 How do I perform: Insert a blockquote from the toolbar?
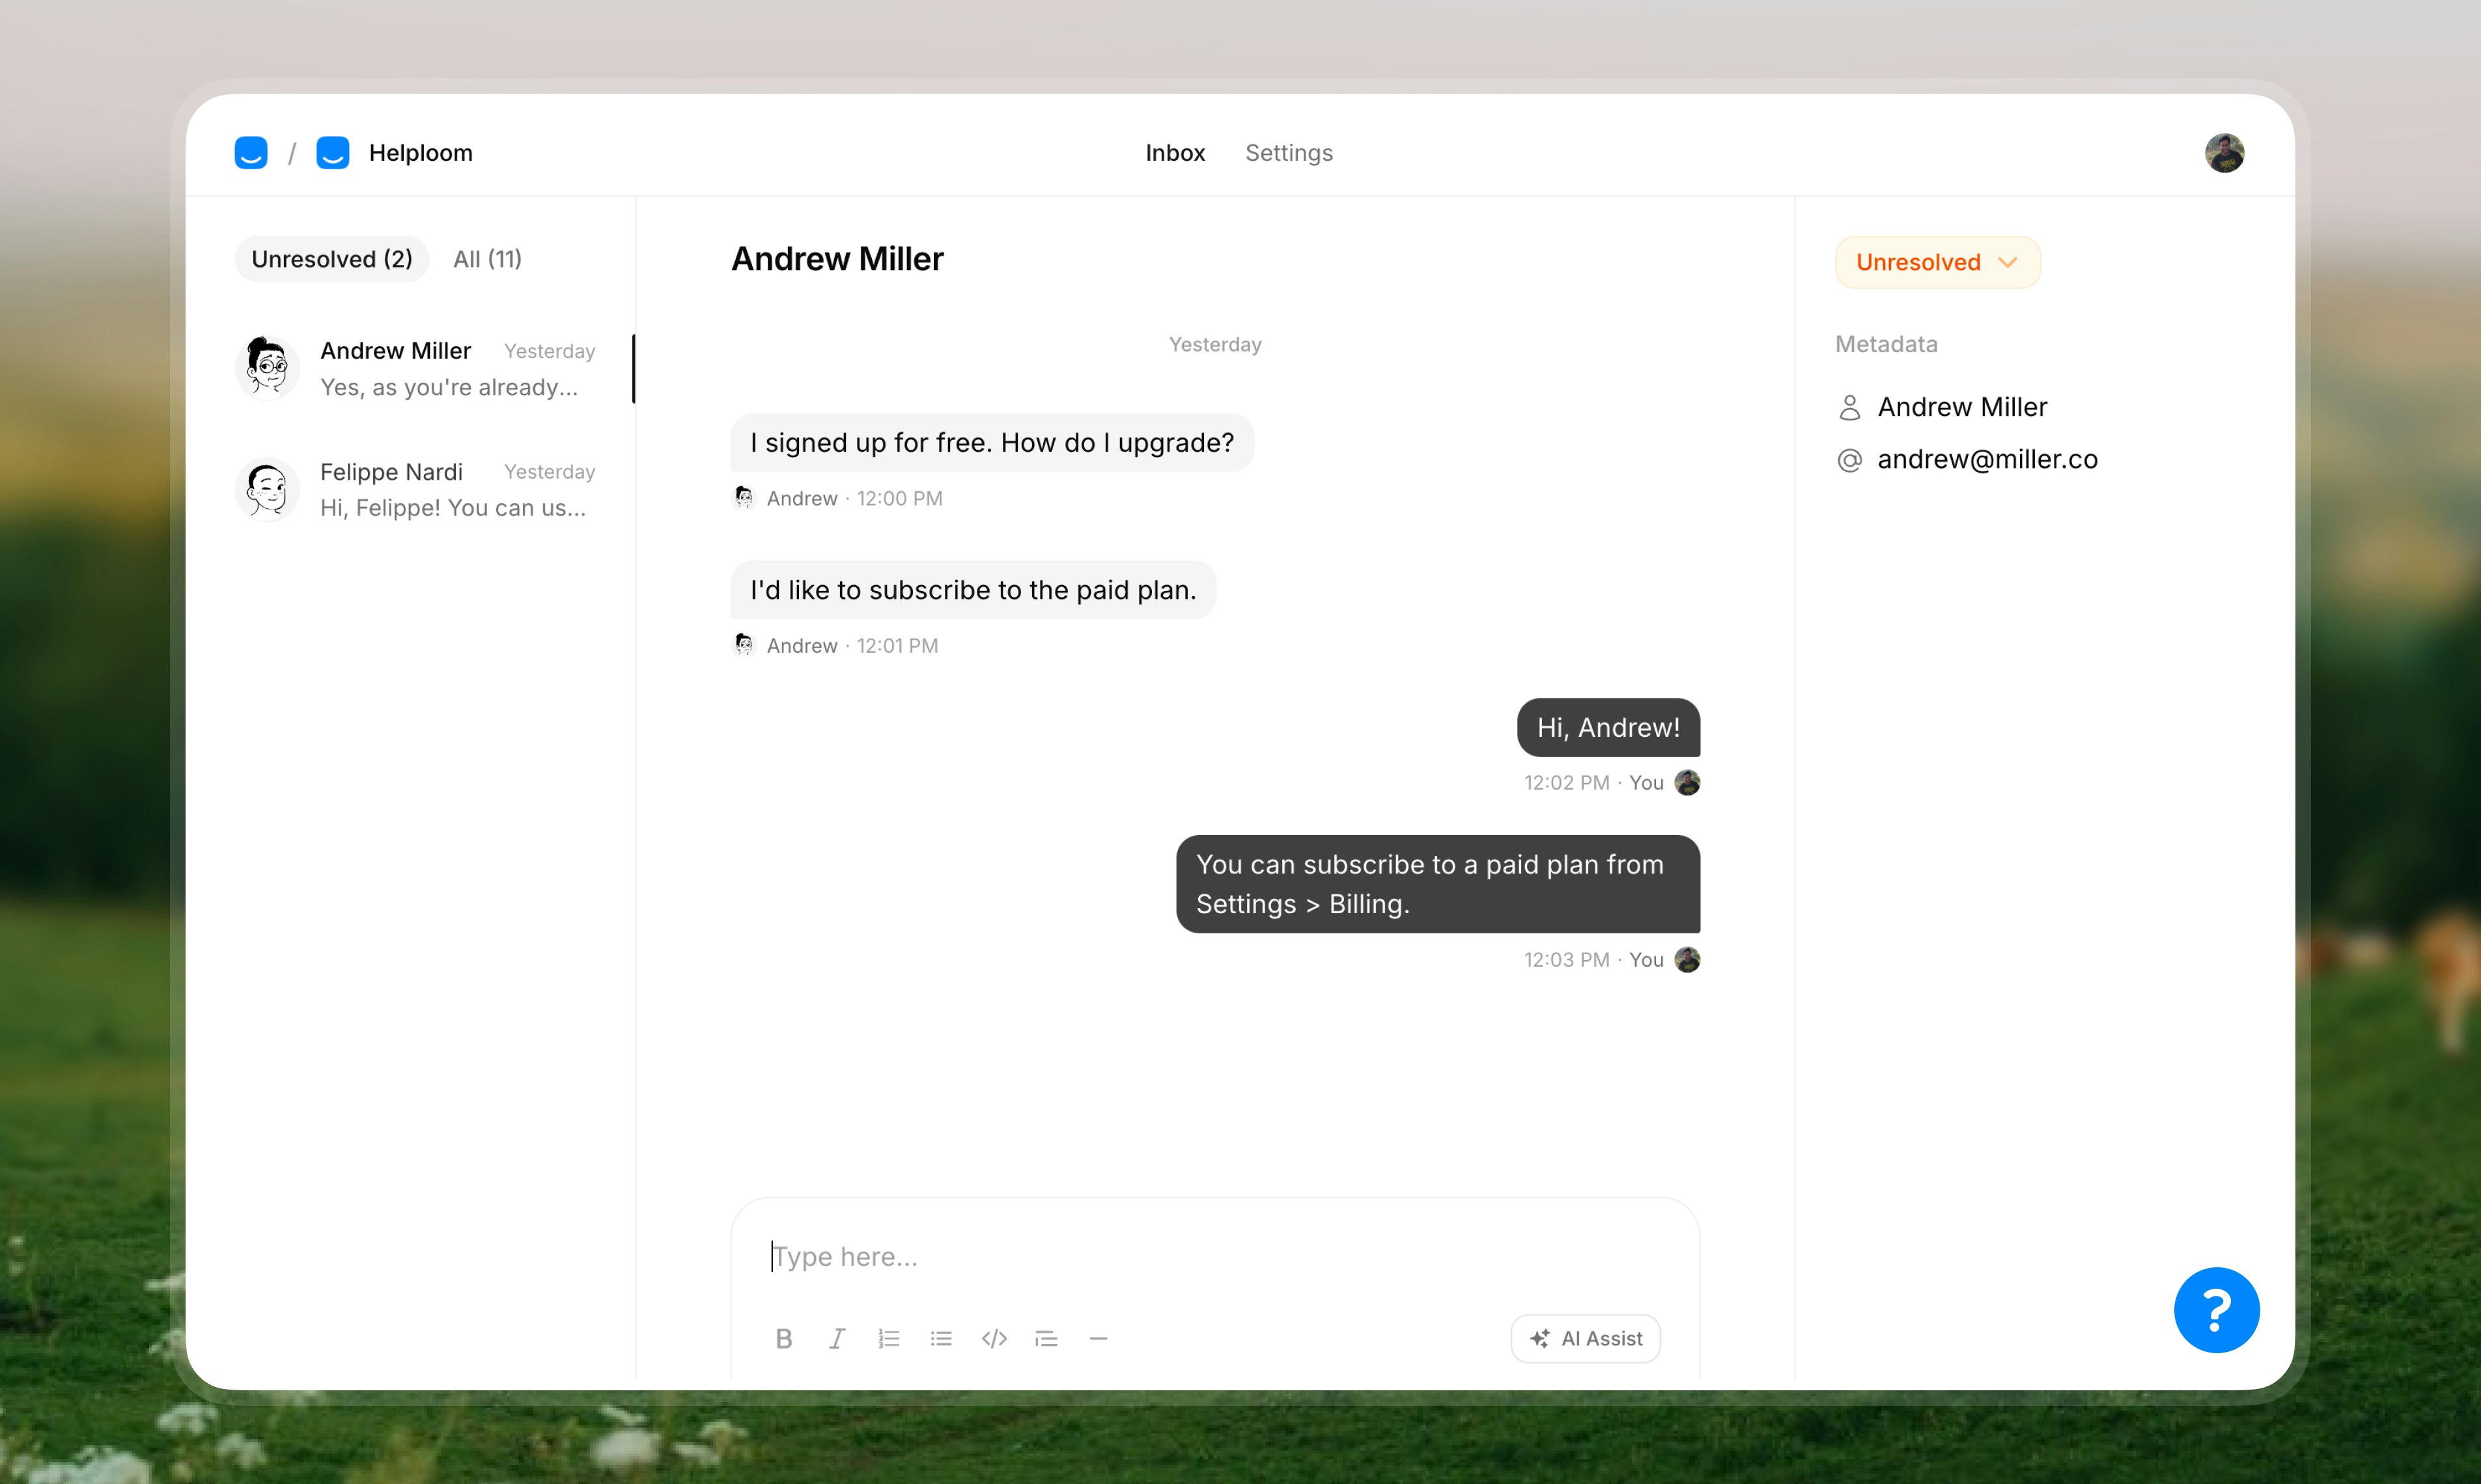click(1045, 1338)
